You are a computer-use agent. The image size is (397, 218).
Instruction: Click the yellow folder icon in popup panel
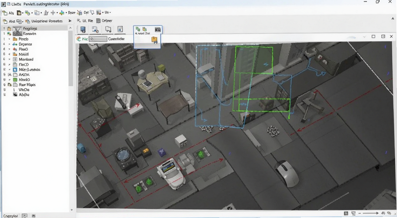(154, 40)
